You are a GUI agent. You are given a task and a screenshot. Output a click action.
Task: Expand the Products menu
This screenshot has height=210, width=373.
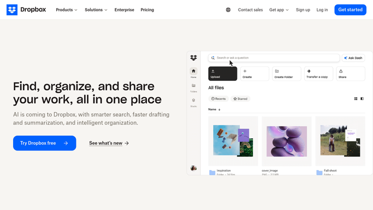pyautogui.click(x=67, y=10)
